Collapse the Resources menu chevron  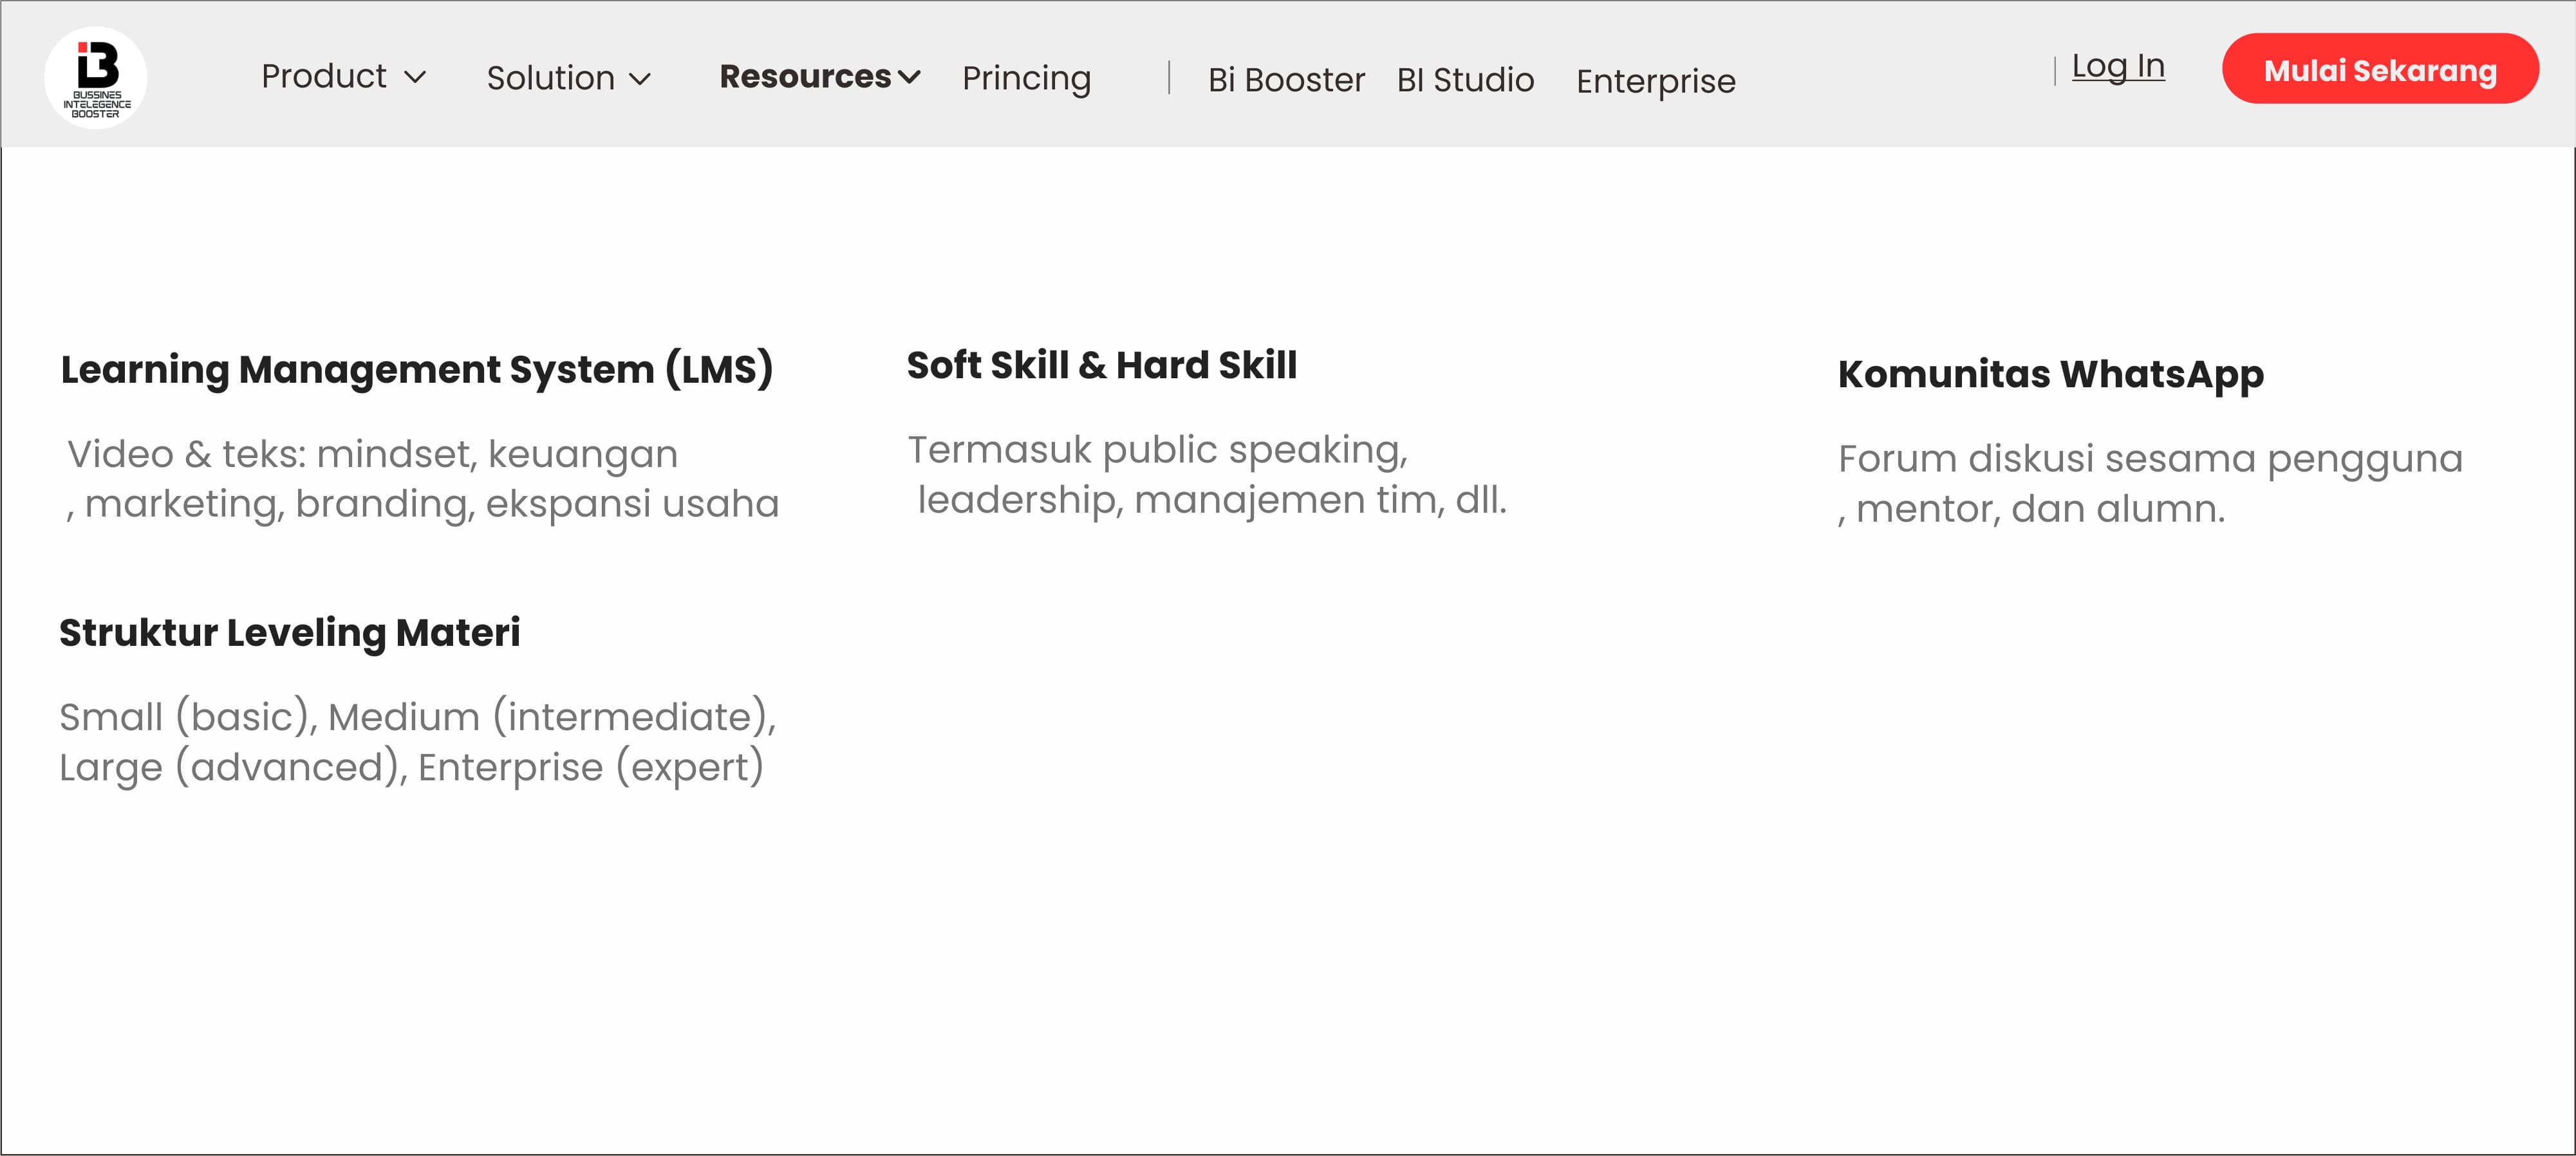(909, 77)
